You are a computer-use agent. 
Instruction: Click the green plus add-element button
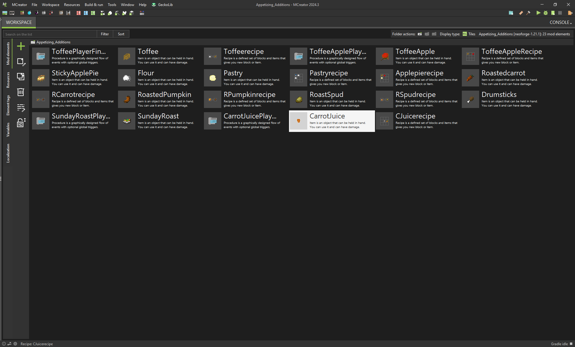pos(21,46)
